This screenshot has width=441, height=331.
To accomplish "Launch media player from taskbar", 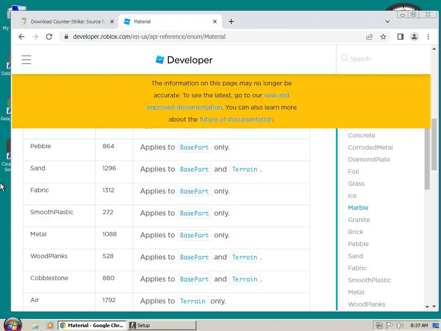I will pos(50,325).
